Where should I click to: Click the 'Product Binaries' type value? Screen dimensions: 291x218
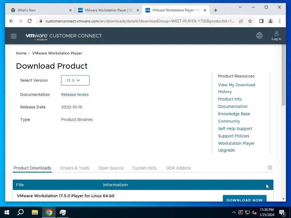(77, 120)
